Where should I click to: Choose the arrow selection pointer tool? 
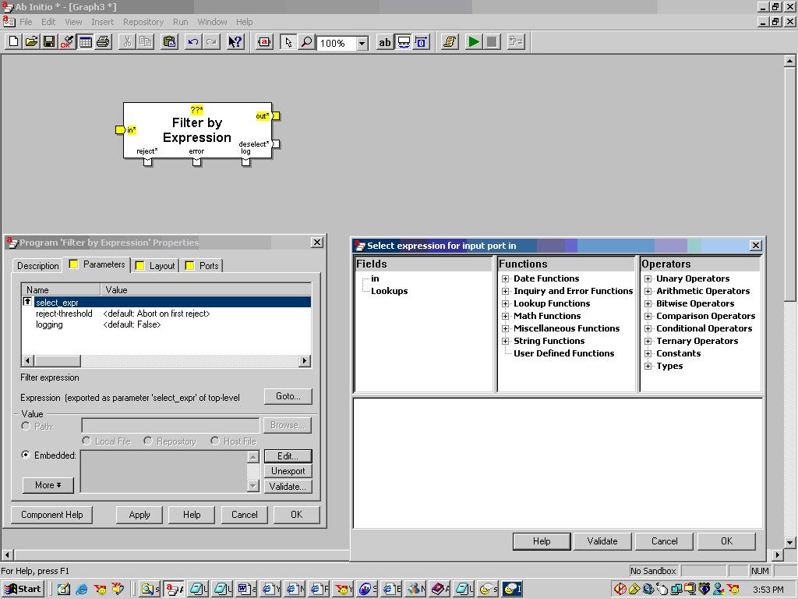coord(288,42)
